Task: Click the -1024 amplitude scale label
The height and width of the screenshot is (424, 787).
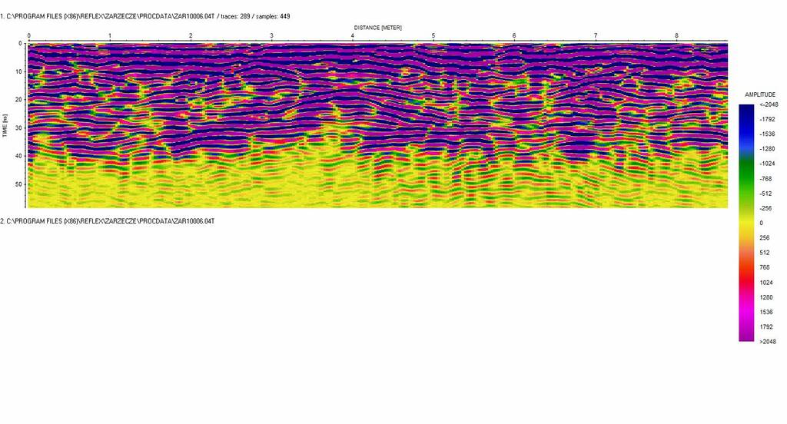Action: click(768, 164)
